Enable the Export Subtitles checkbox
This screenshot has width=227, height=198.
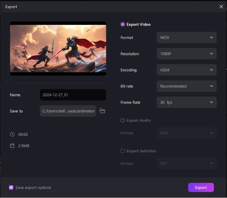pyautogui.click(x=123, y=151)
